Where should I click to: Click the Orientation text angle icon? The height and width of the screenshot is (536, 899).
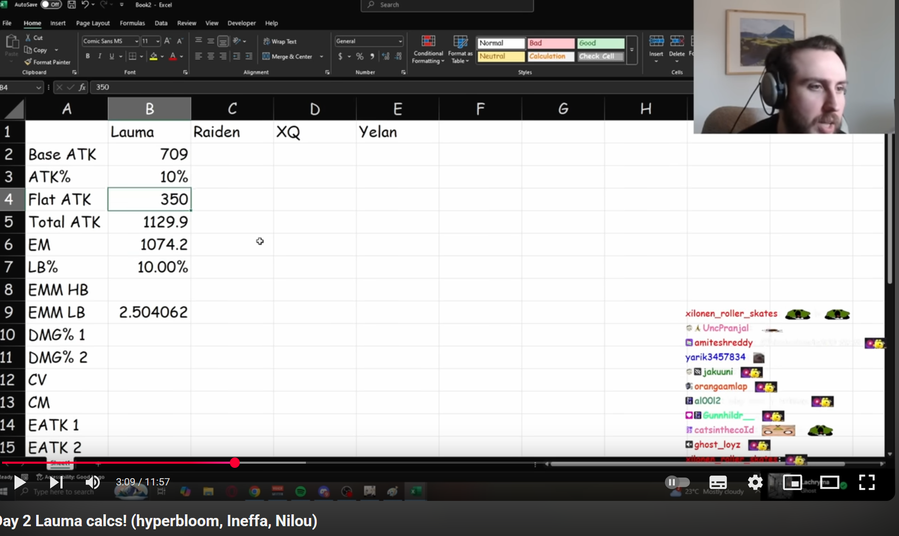pyautogui.click(x=237, y=41)
